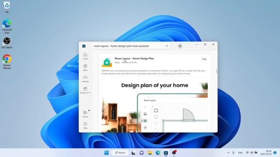
Task: Open the Windows Start menu
Action: click(106, 153)
